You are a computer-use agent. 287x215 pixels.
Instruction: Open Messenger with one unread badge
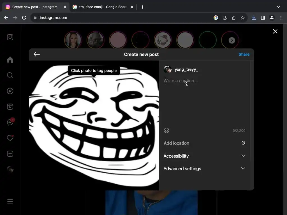click(x=10, y=122)
